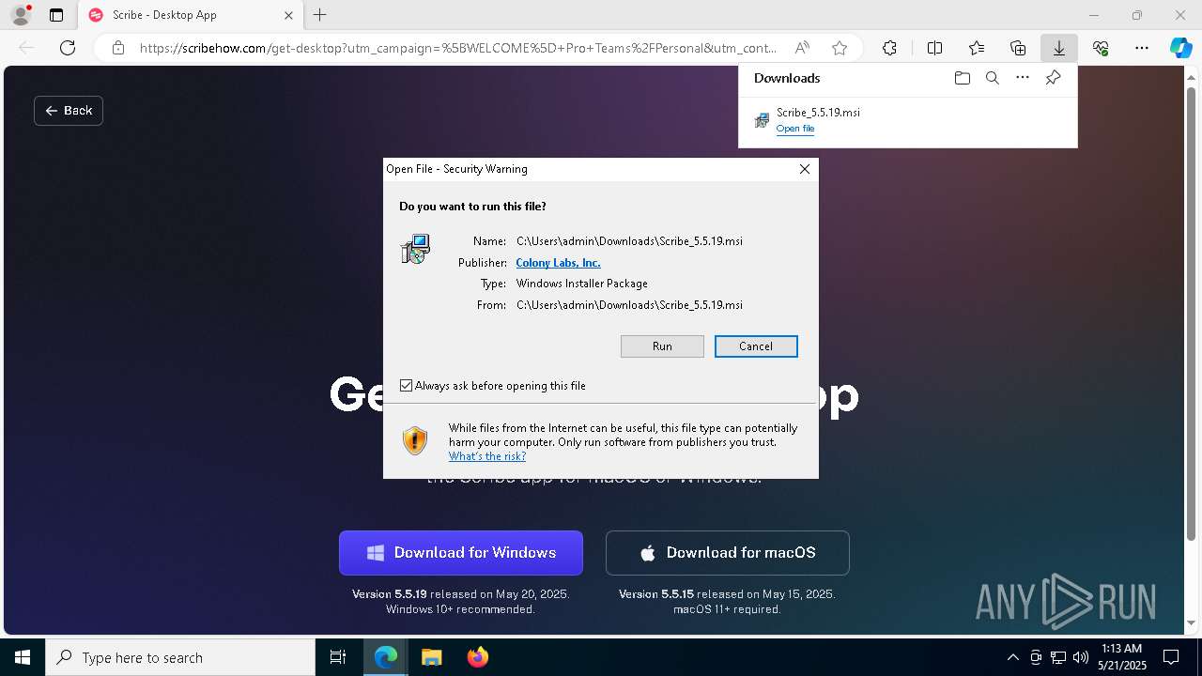This screenshot has height=676, width=1202.
Task: Pin the Downloads panel
Action: [x=1053, y=78]
